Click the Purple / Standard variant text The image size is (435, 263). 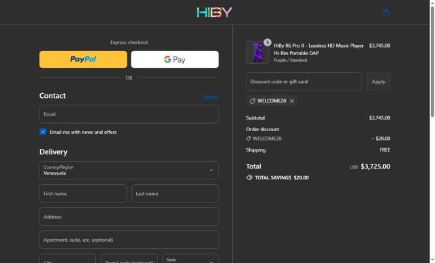[291, 60]
